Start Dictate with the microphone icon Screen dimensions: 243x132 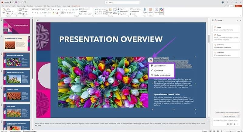click(x=145, y=11)
